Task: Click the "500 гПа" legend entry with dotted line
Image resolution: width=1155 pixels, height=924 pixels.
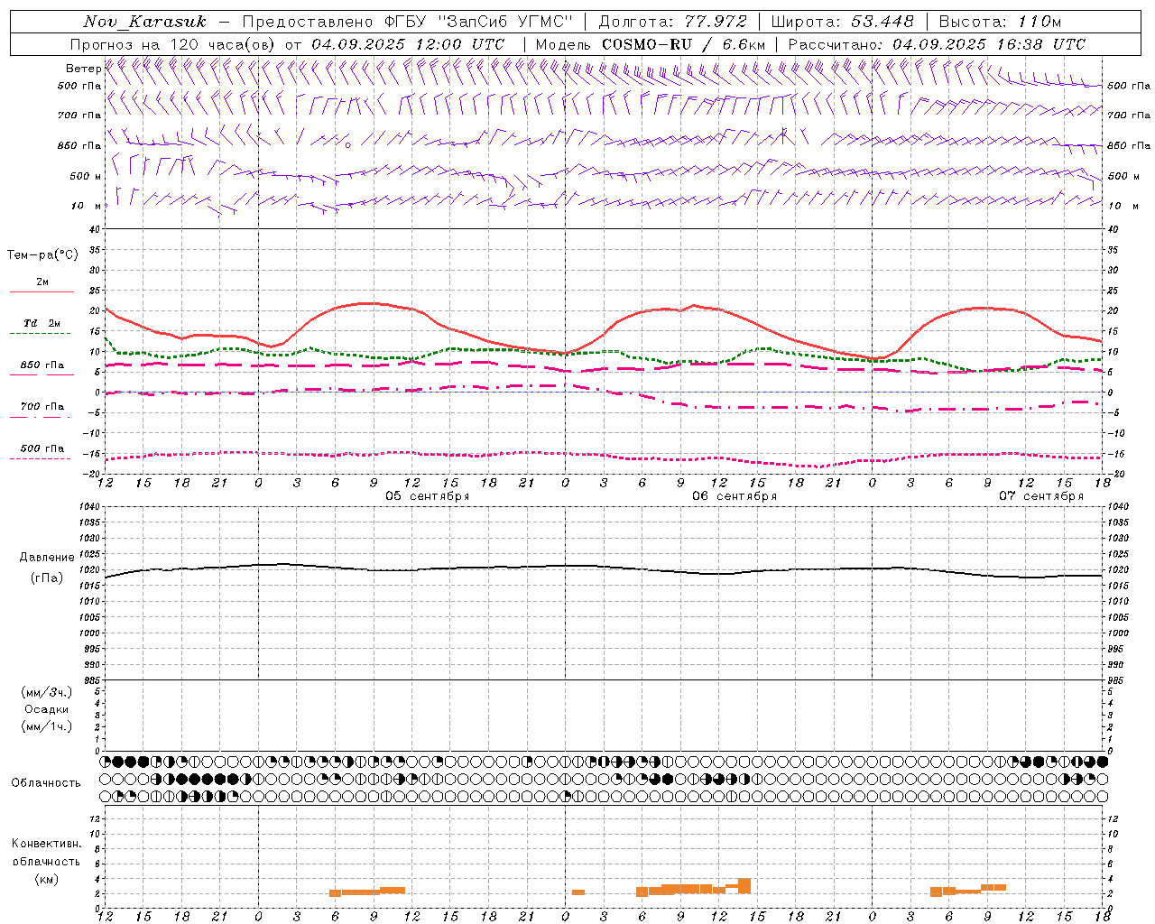Action: pos(42,448)
